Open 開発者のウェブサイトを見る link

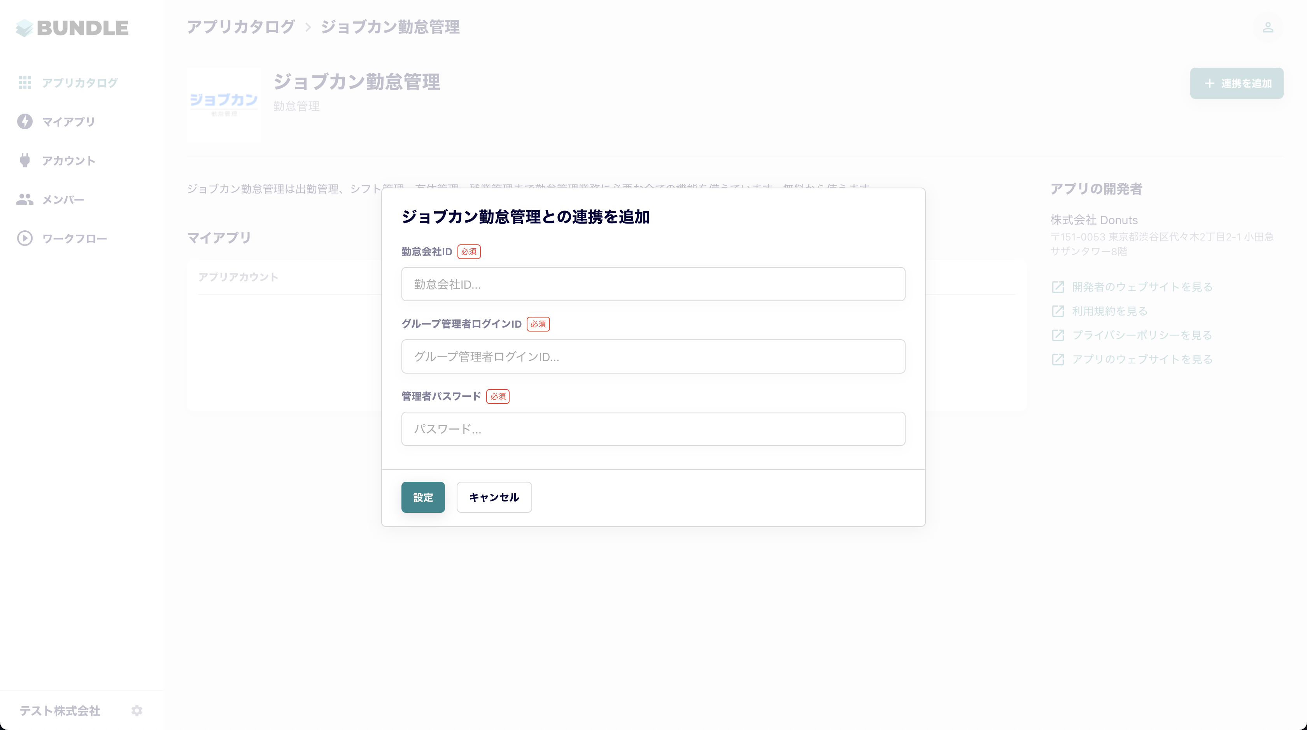1142,287
